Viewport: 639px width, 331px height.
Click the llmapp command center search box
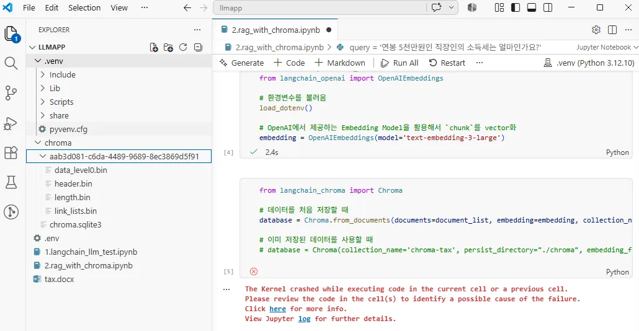(319, 7)
